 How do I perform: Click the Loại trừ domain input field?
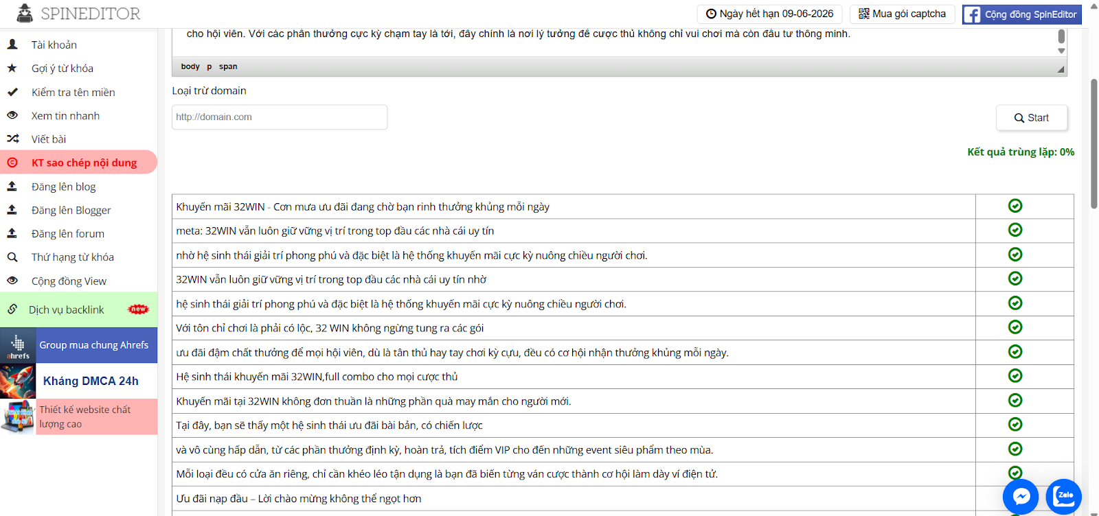[280, 117]
